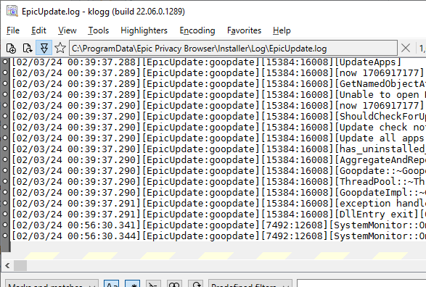Mark the ShouldCheckForUp line via its circle
The width and height of the screenshot is (426, 287).
(x=5, y=116)
